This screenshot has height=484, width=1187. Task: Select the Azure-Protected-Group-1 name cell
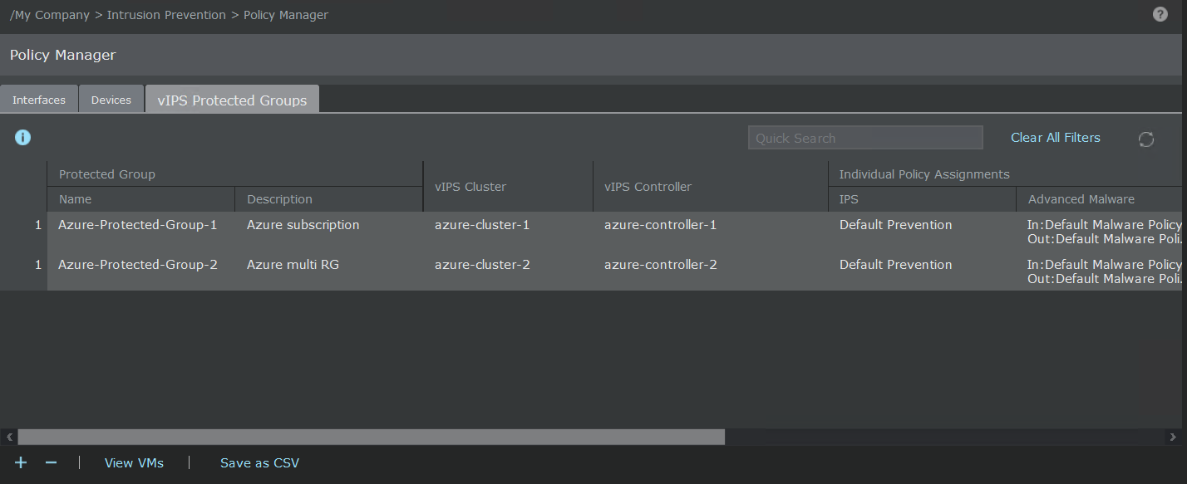[138, 225]
